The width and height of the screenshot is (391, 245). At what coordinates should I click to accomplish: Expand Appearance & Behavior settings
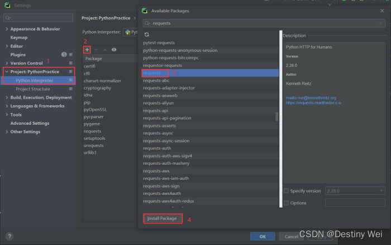[x=7, y=29]
